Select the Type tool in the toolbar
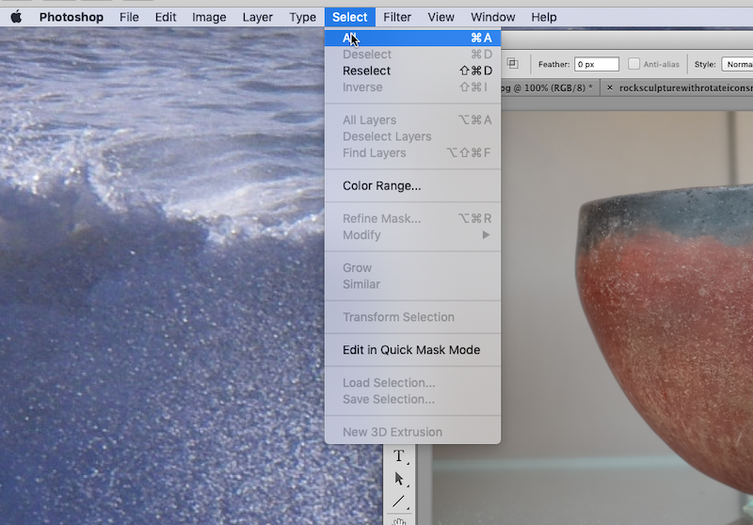753x525 pixels. click(398, 455)
